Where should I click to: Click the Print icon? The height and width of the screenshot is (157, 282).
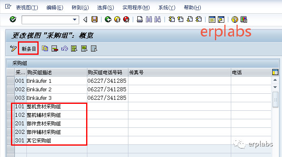pos(140,19)
